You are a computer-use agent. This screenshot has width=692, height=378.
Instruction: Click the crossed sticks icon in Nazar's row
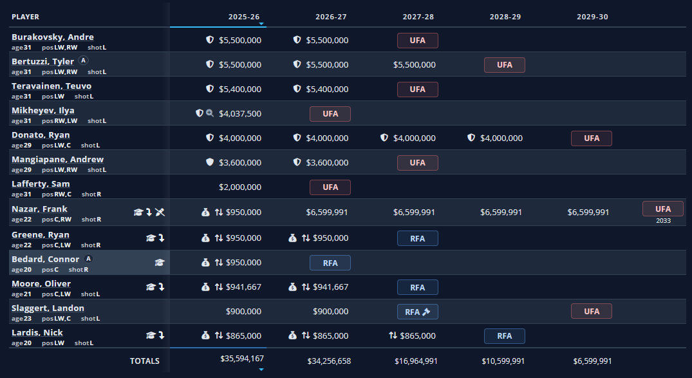pyautogui.click(x=160, y=213)
